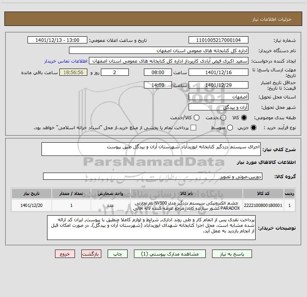Click the پاسخ به نیاز button

tap(232, 254)
